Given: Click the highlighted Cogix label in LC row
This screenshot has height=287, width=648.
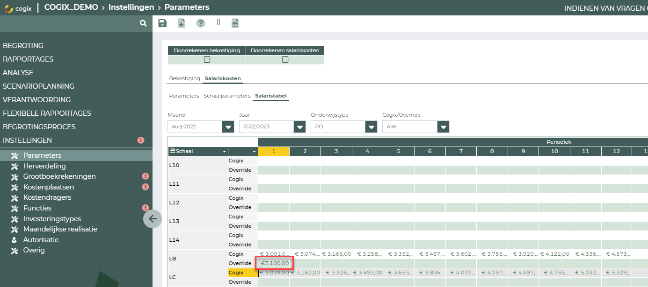Looking at the screenshot, I should (x=243, y=273).
